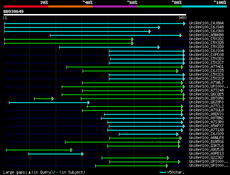Image resolution: width=230 pixels, height=175 pixels.
Task: Select the green ~80% identity legend segment
Action: coord(160,6)
